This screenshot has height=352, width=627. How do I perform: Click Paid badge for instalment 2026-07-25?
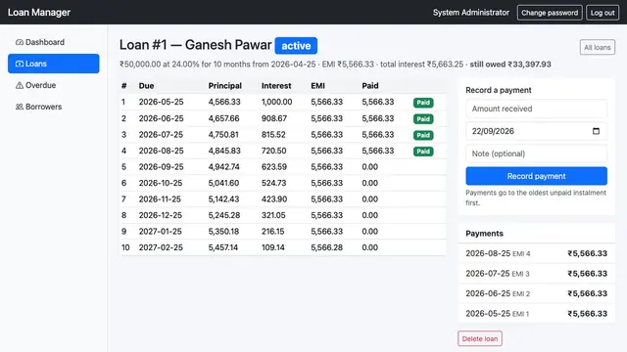pos(423,135)
